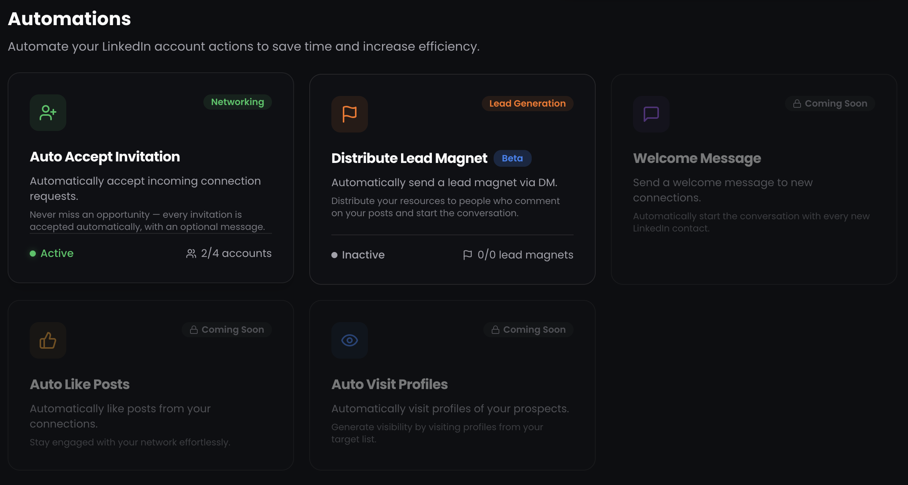Click the small flag icon beside lead magnets count
The width and height of the screenshot is (908, 485).
(x=467, y=255)
